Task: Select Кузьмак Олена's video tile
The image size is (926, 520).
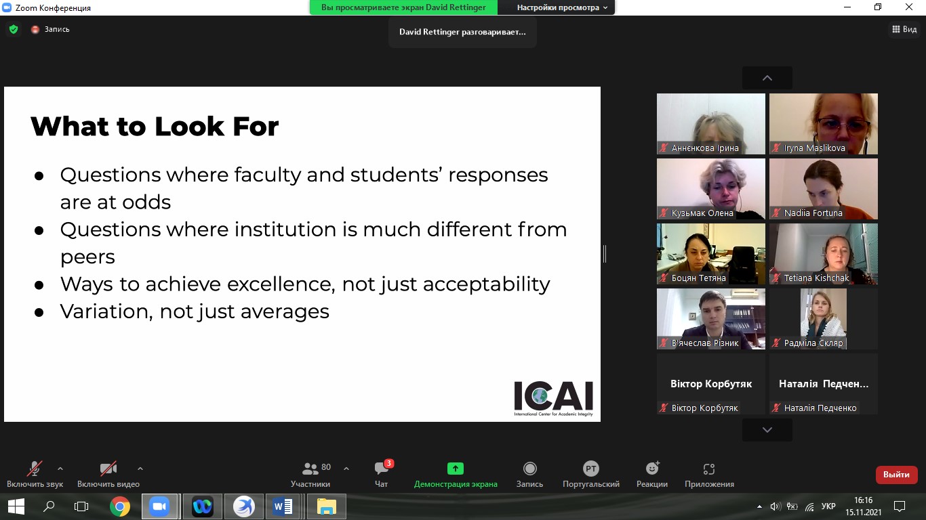Action: pos(711,189)
